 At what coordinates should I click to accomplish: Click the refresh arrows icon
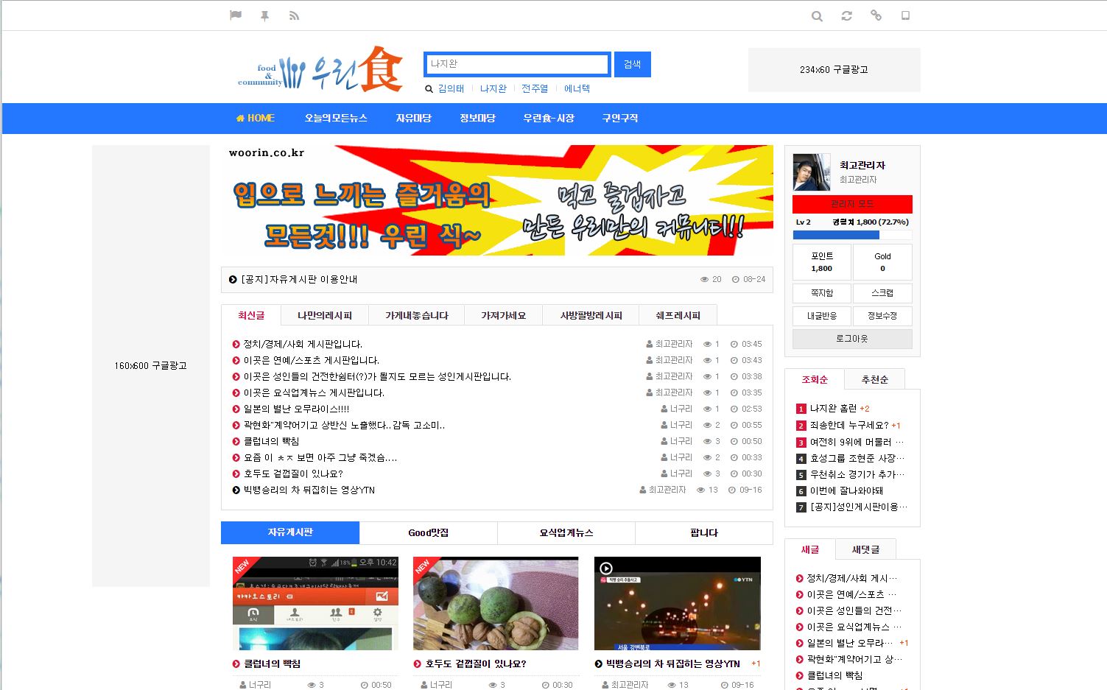[846, 15]
